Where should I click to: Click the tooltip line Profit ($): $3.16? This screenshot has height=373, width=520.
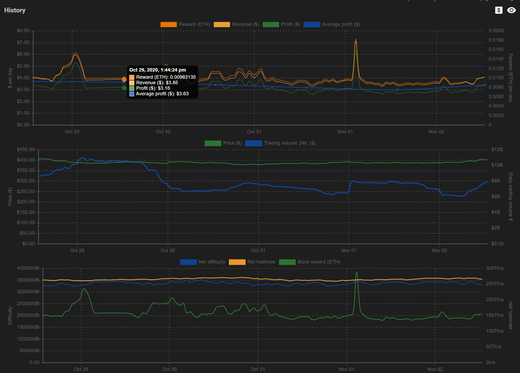[x=153, y=88]
